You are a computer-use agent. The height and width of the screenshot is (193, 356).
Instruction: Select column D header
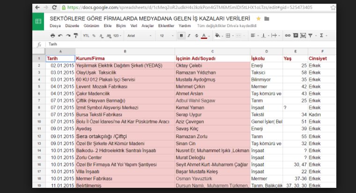[267, 52]
